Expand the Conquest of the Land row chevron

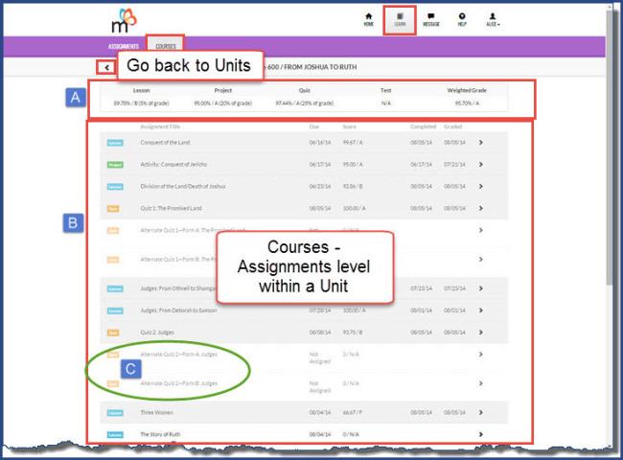click(x=481, y=142)
